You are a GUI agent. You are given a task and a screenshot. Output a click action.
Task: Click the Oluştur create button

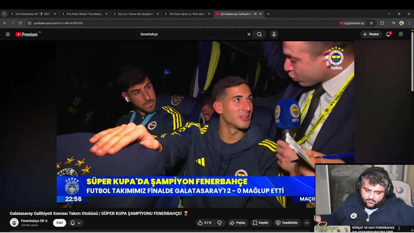[x=371, y=34]
